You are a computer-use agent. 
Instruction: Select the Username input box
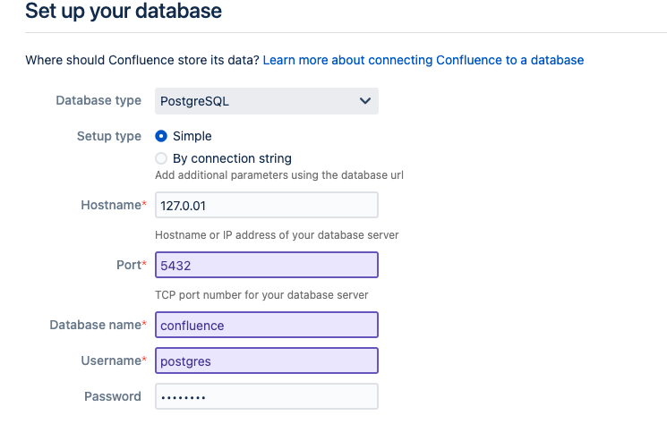pyautogui.click(x=266, y=360)
